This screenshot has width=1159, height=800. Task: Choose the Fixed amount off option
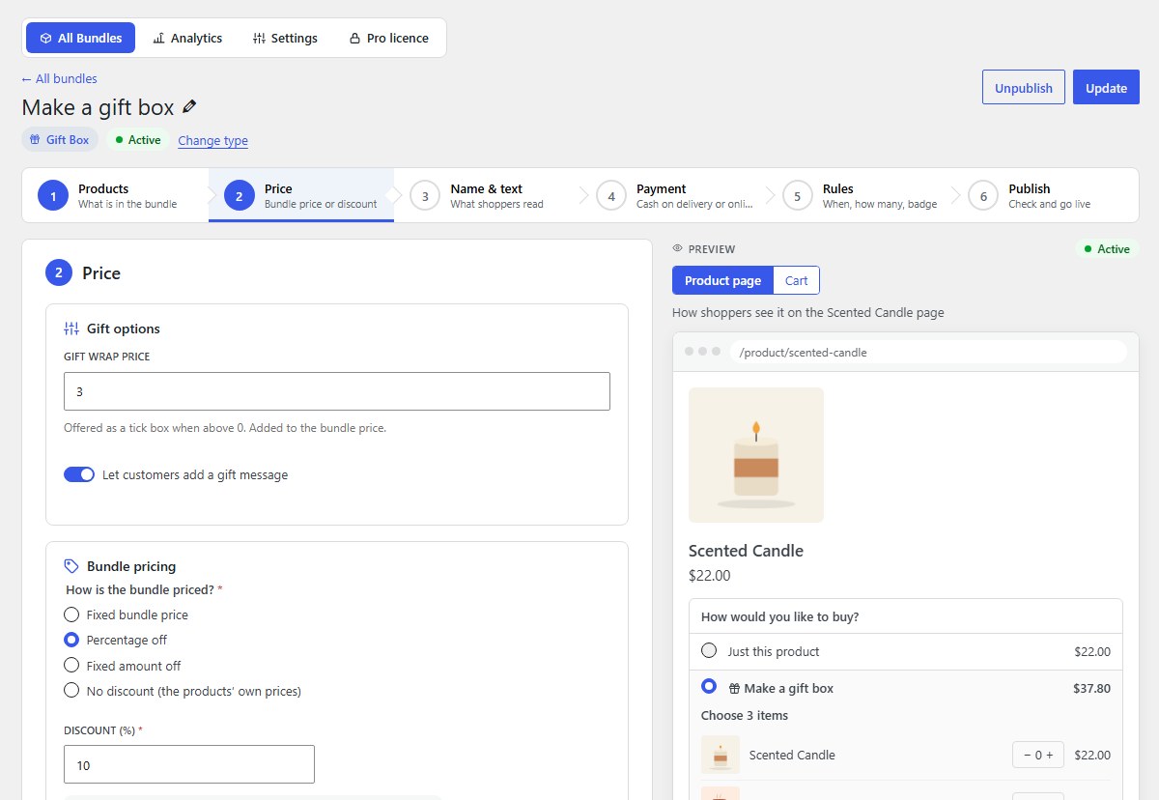point(71,666)
